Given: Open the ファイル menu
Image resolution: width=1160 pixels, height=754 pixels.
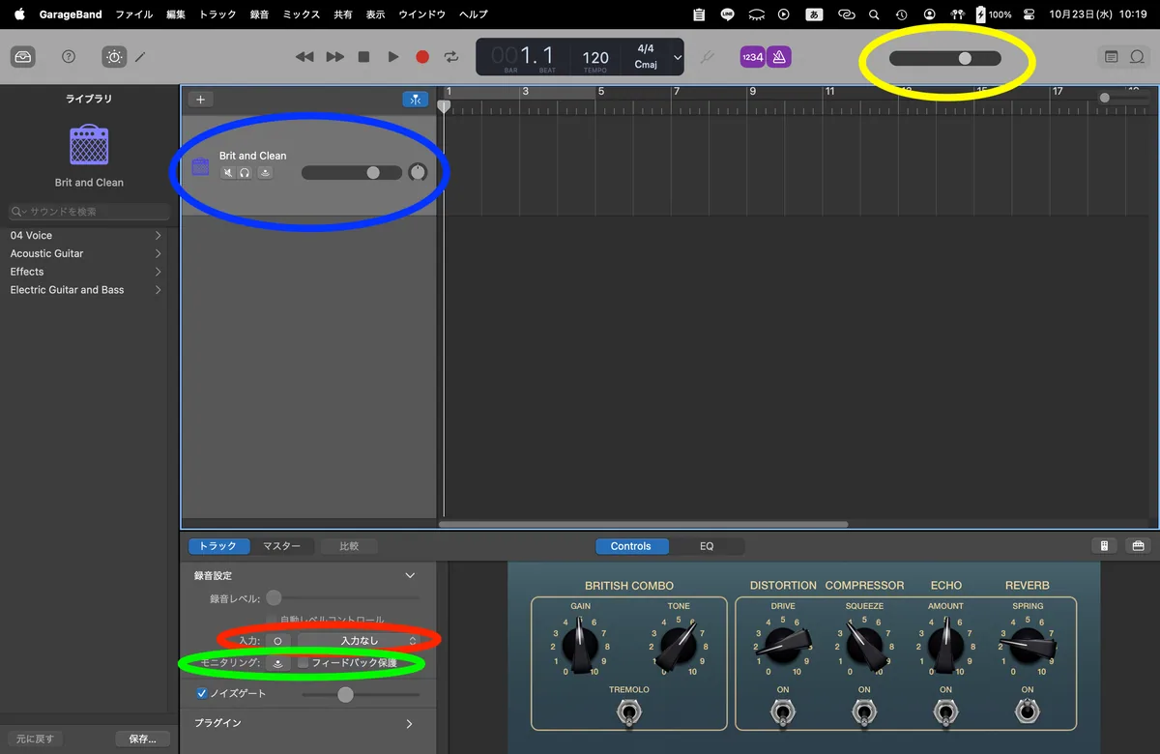Looking at the screenshot, I should (134, 14).
